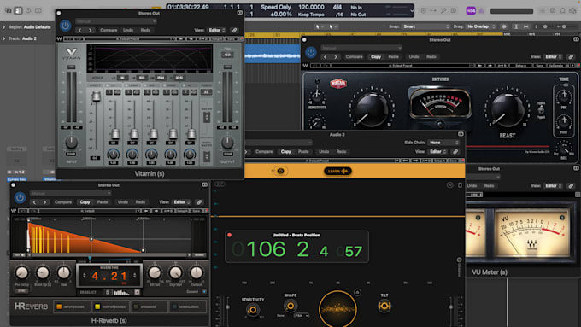The image size is (581, 327).
Task: Go to next preset in H-Reverb window
Action: click(44, 202)
